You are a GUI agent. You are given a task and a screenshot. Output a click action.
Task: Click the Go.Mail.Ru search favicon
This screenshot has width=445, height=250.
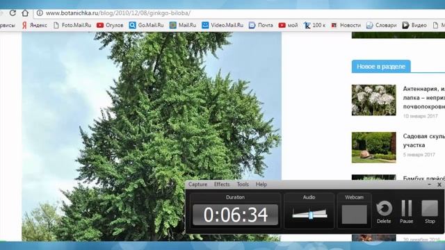point(132,25)
